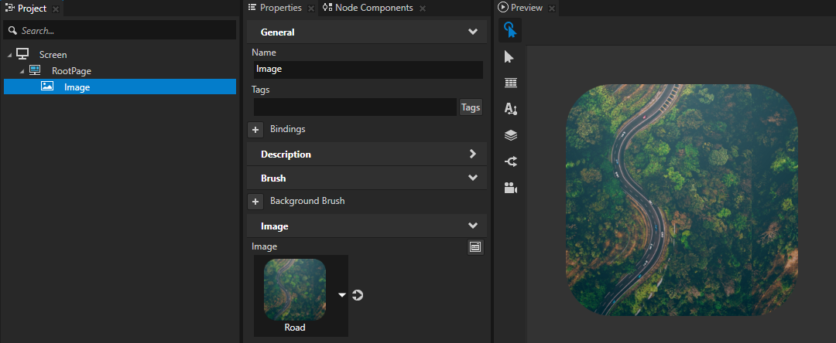Click the branching arrows icon in Preview toolbar
Viewport: 836px width, 343px height.
(510, 161)
